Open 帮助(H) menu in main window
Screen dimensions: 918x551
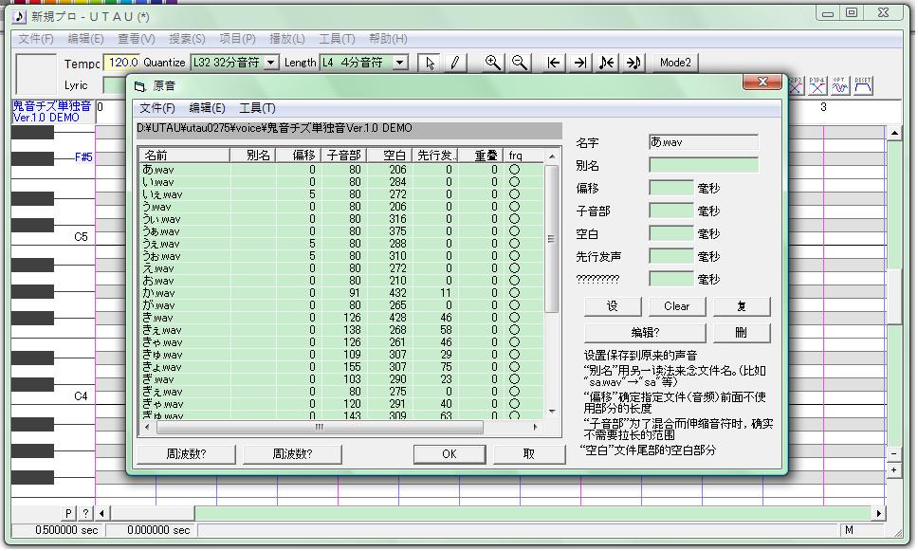(x=388, y=39)
